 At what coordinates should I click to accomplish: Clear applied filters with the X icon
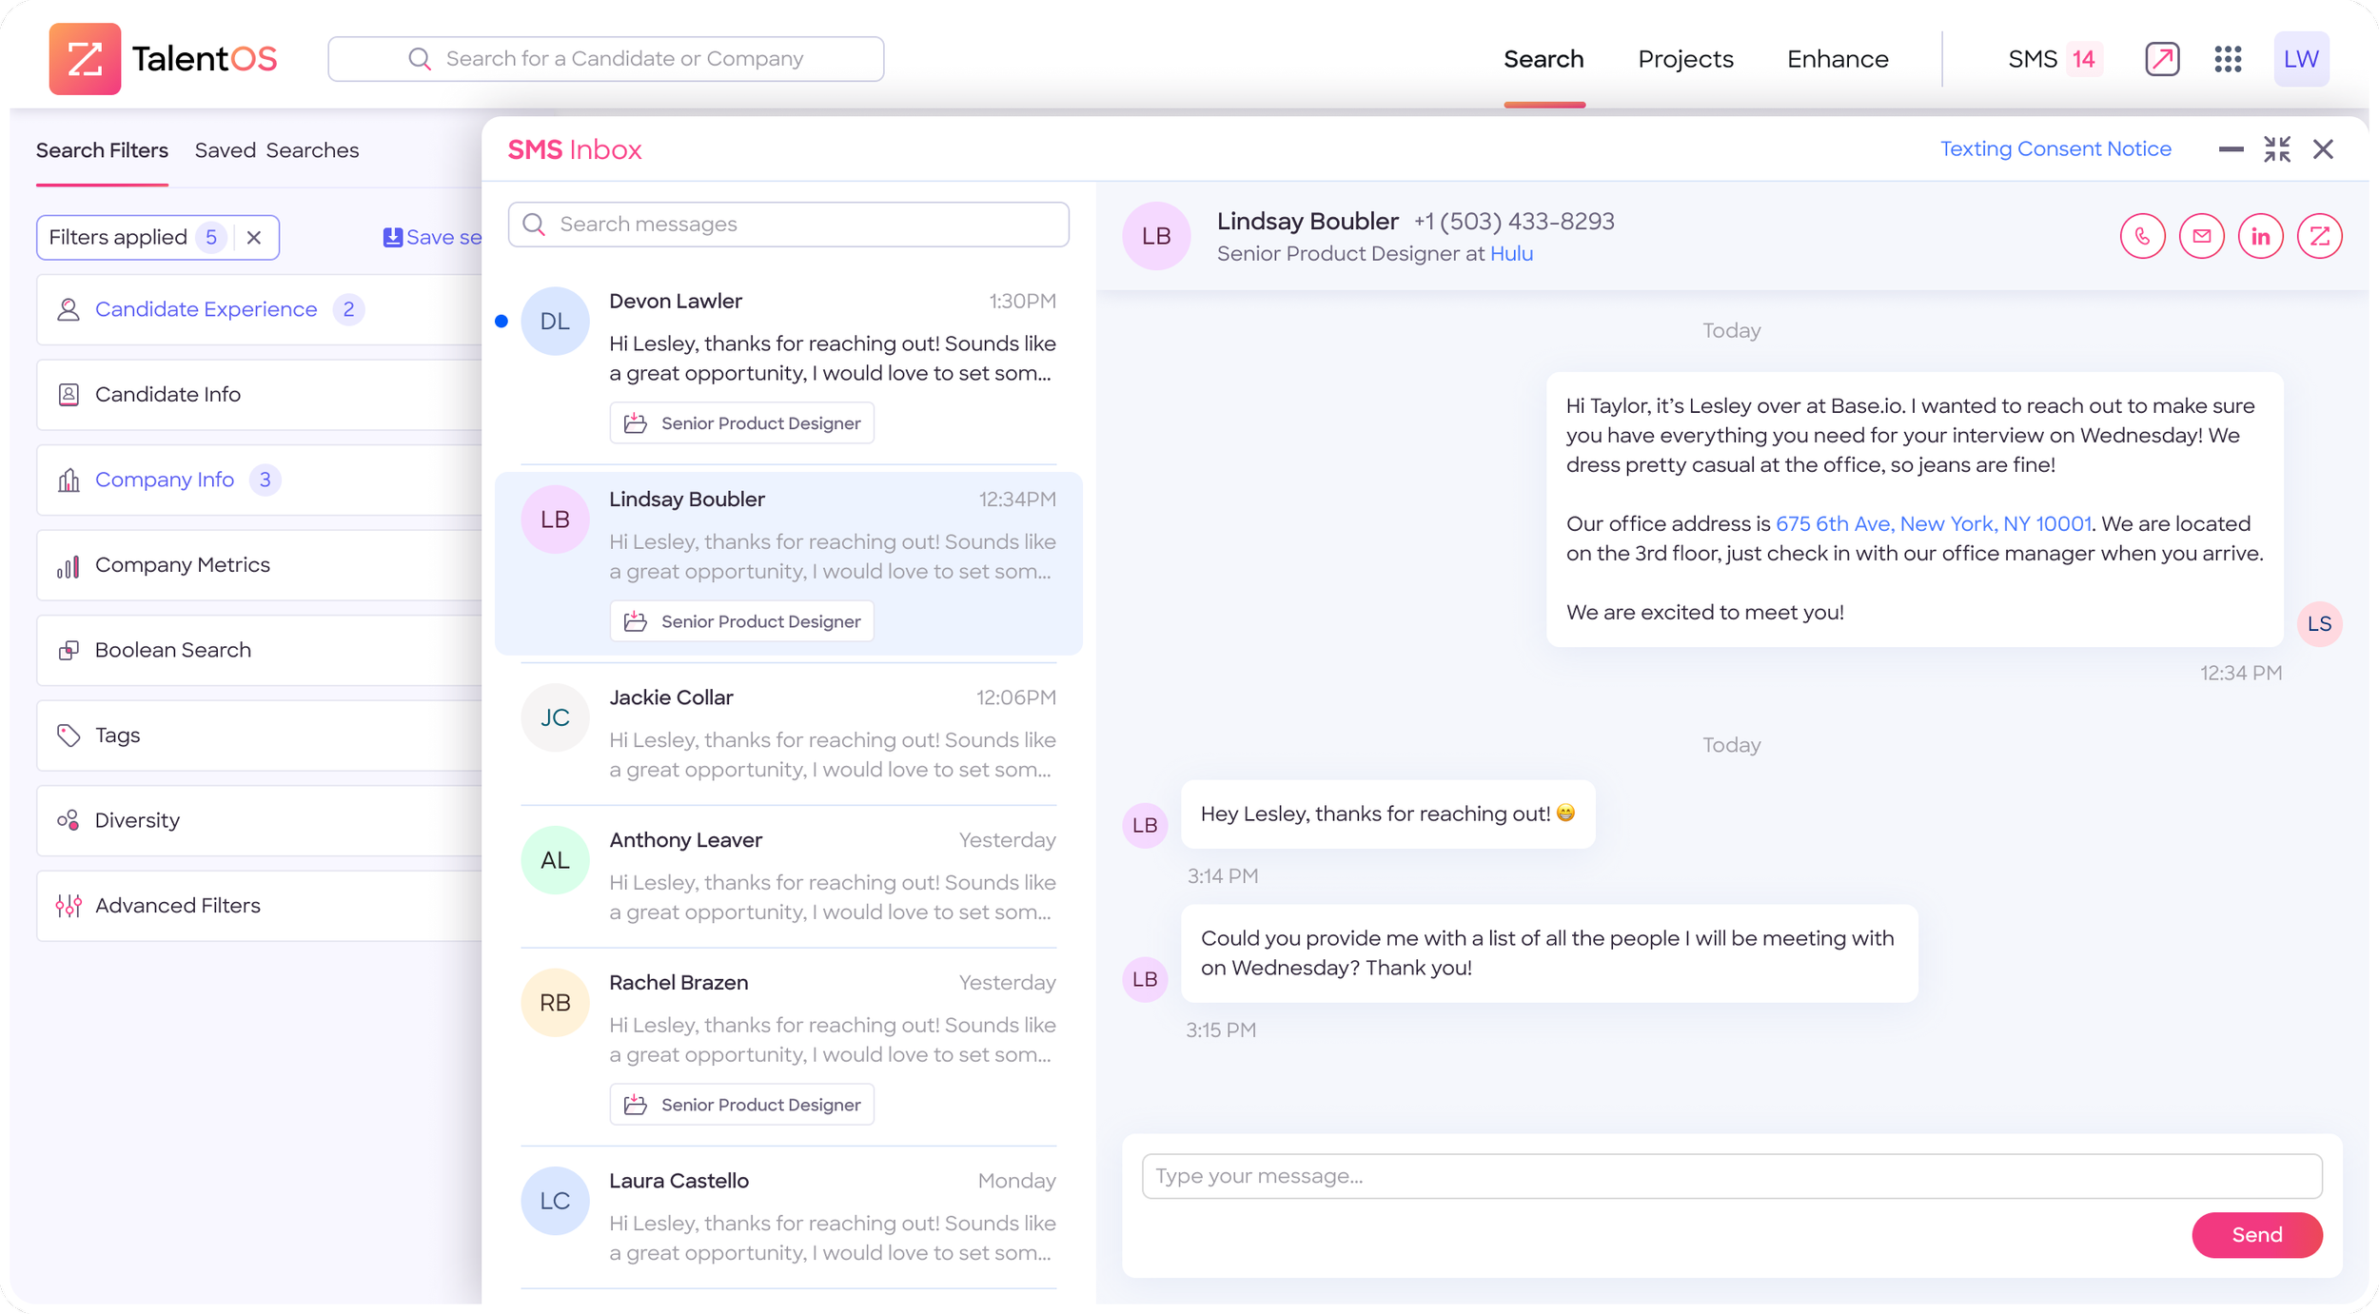tap(254, 238)
